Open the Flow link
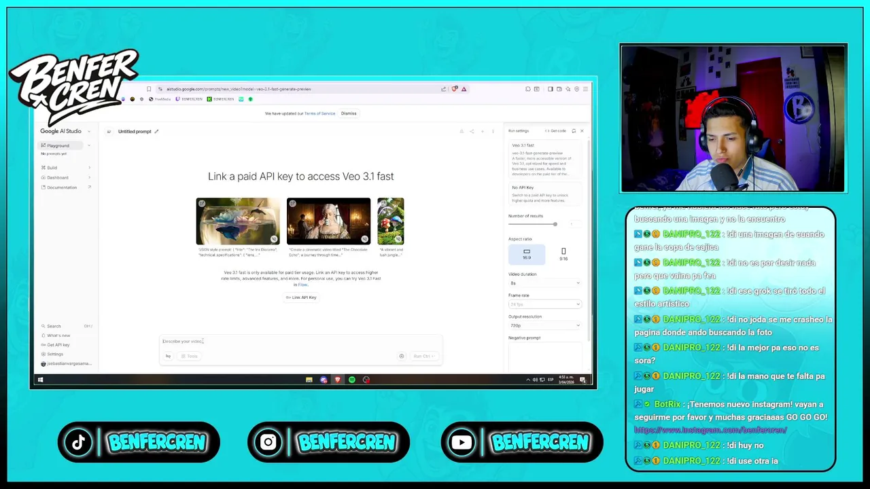This screenshot has height=489, width=870. 303,285
